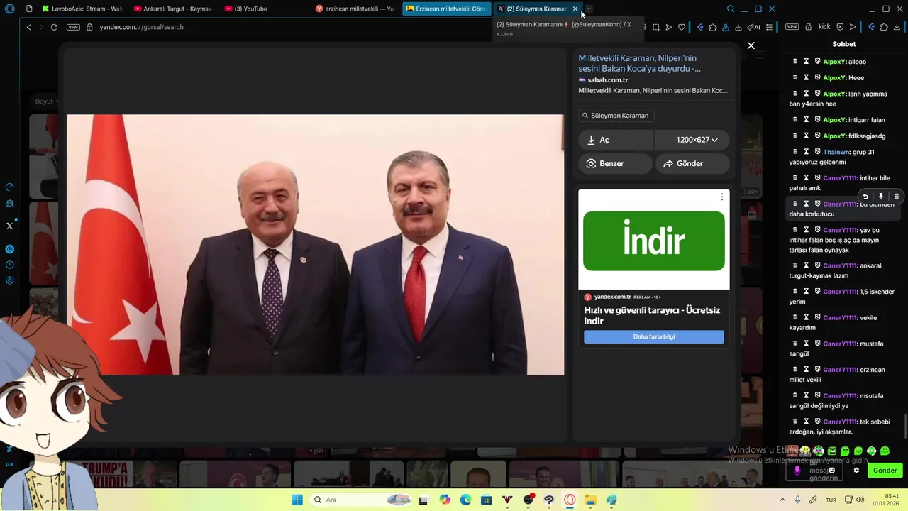Pin the highlighted CanerY1111 chat message
The width and height of the screenshot is (908, 511).
pos(880,197)
